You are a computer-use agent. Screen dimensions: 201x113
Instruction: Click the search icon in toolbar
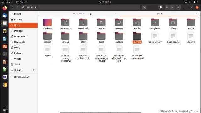tap(144, 8)
